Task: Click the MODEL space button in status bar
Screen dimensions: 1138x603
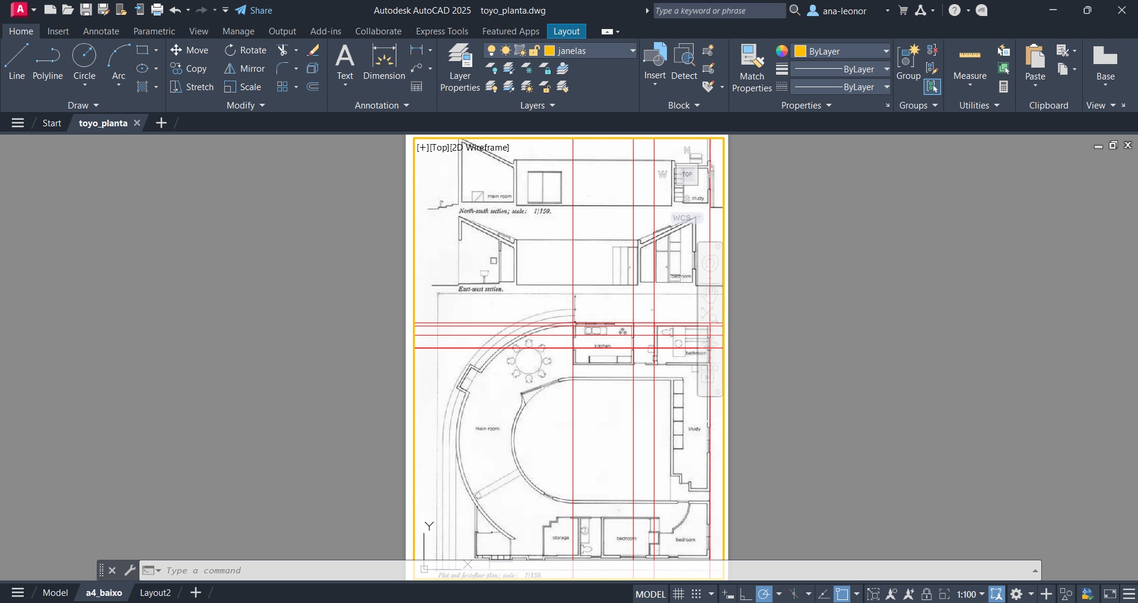Action: (650, 594)
